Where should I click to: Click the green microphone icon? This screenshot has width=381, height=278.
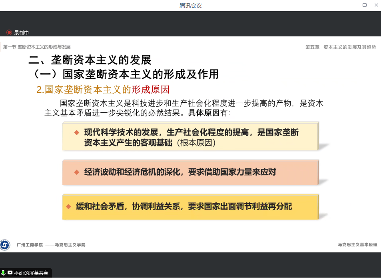[4, 273]
